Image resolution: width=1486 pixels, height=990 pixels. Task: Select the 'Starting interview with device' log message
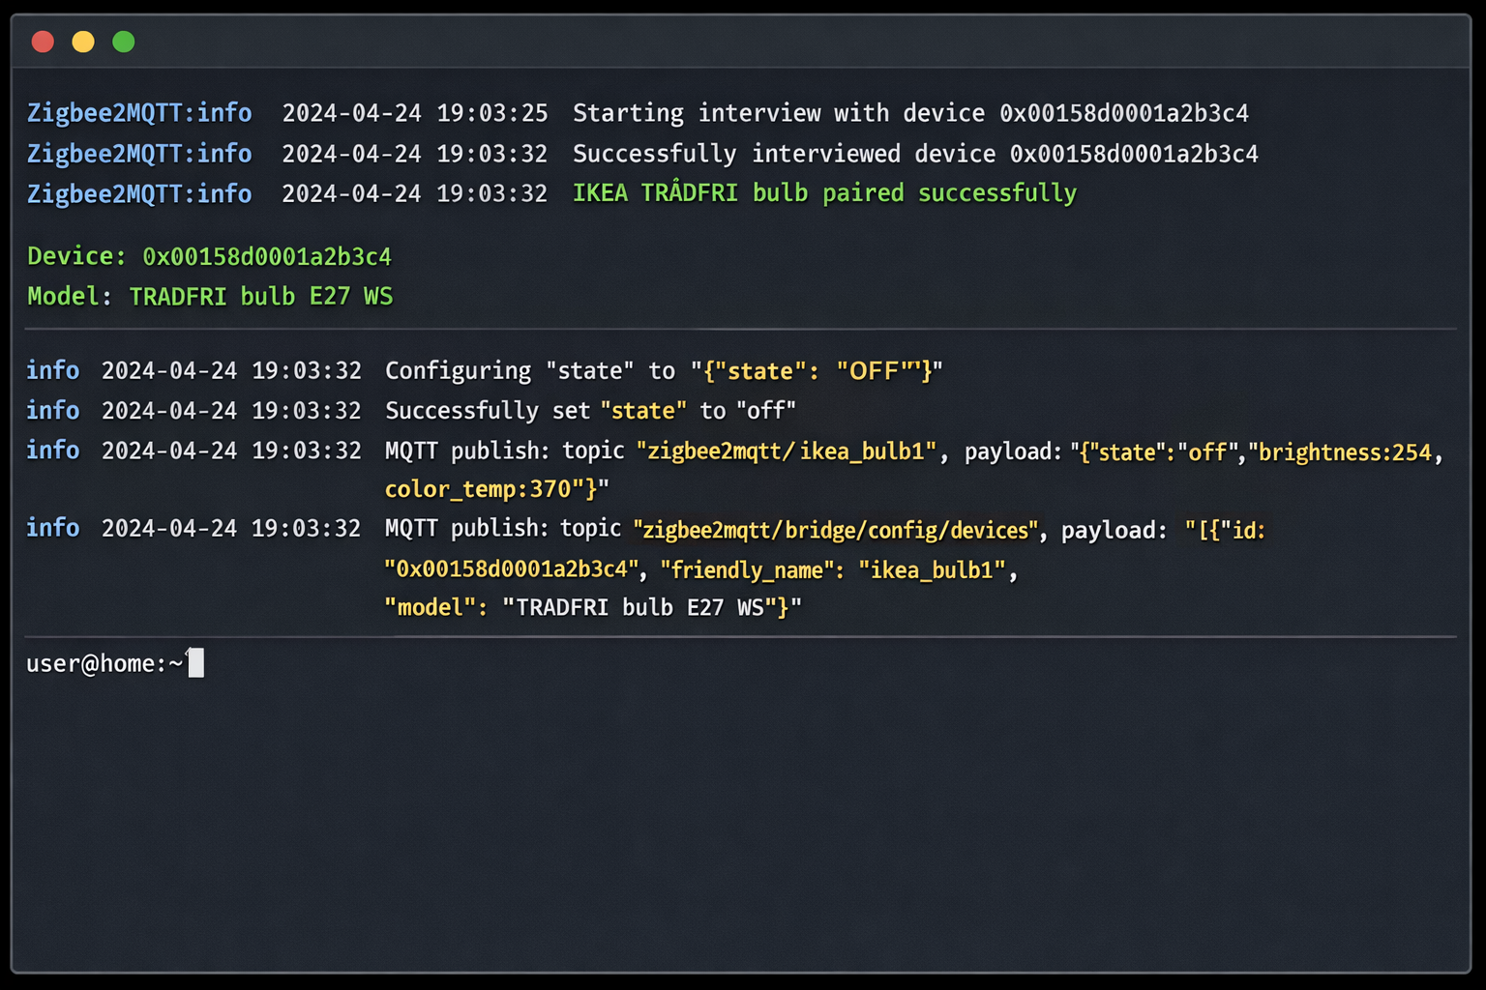click(784, 112)
